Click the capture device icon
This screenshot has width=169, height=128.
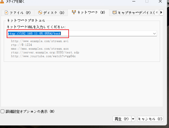pyautogui.click(x=114, y=13)
